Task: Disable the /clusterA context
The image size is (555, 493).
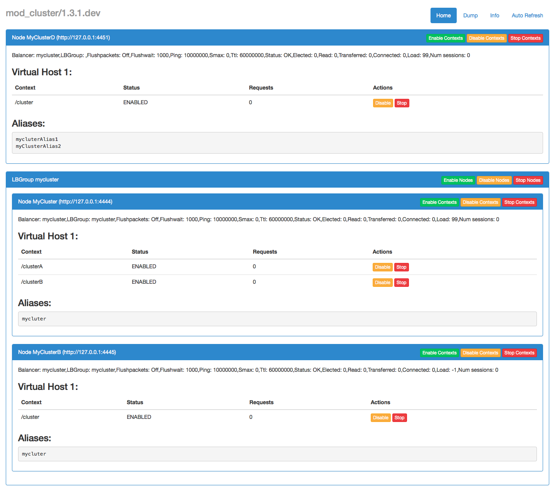Action: [382, 267]
